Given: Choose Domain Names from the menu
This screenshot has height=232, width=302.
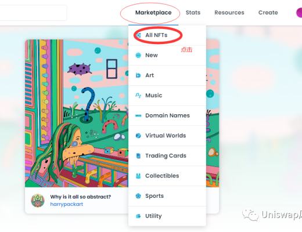Looking at the screenshot, I should 167,115.
